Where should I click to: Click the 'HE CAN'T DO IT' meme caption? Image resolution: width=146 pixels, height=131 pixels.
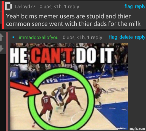pyautogui.click(x=62, y=56)
